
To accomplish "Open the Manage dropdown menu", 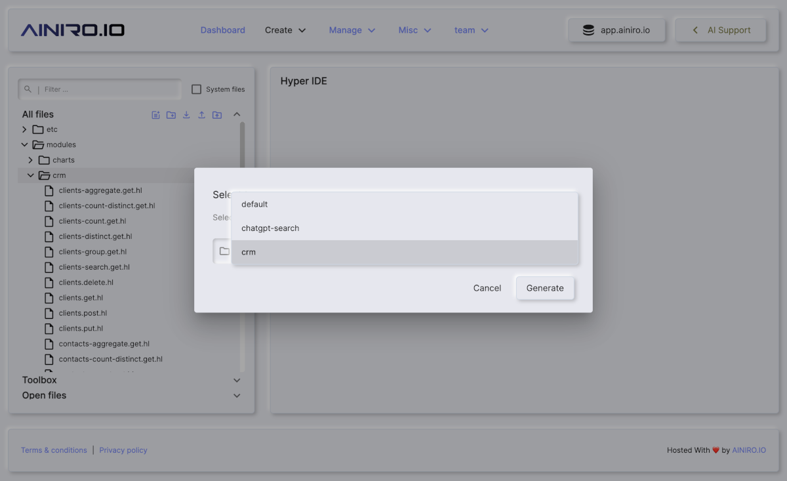I will (352, 30).
